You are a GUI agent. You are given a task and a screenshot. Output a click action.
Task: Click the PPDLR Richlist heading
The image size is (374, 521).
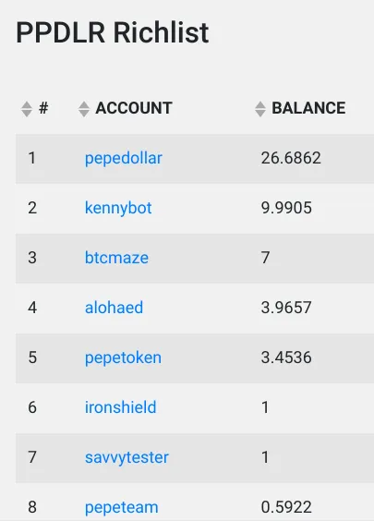tap(113, 32)
